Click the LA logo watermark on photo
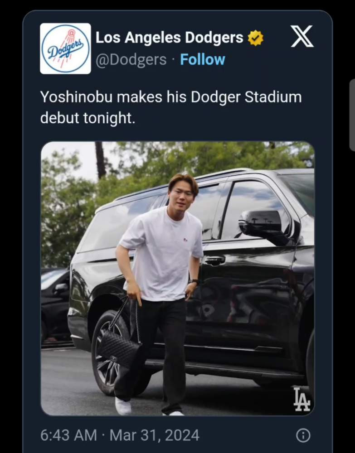 click(x=302, y=399)
